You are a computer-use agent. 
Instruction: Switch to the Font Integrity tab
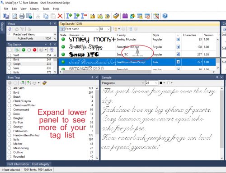[41, 164]
